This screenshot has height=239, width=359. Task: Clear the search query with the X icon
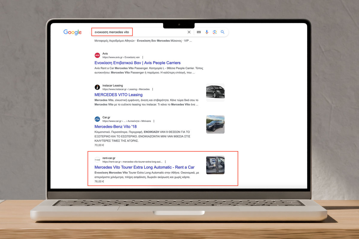pyautogui.click(x=189, y=32)
